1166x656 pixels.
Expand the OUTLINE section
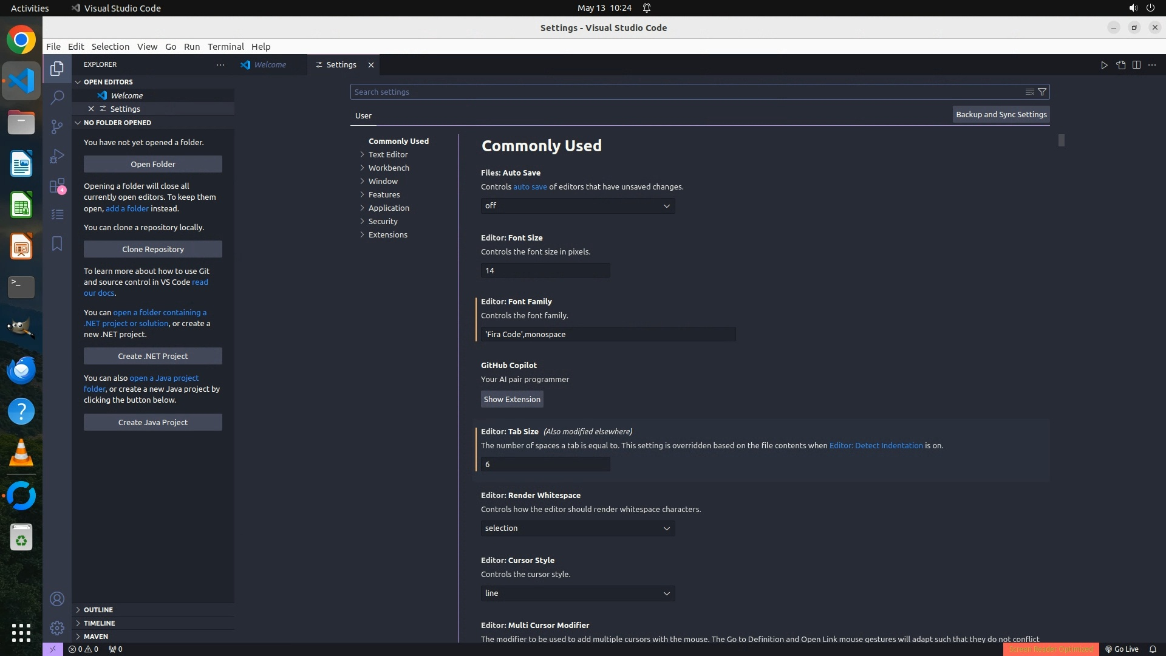pos(98,609)
